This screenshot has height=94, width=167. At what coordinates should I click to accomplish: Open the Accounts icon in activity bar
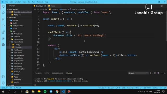click(3, 77)
